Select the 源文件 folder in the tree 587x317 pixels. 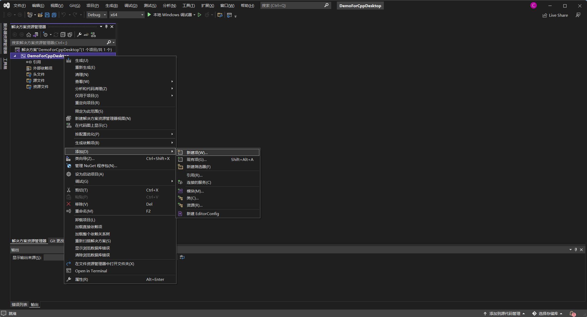pyautogui.click(x=39, y=81)
